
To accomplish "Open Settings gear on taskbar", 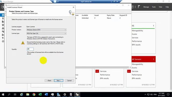I will pyautogui.click(x=65, y=95).
